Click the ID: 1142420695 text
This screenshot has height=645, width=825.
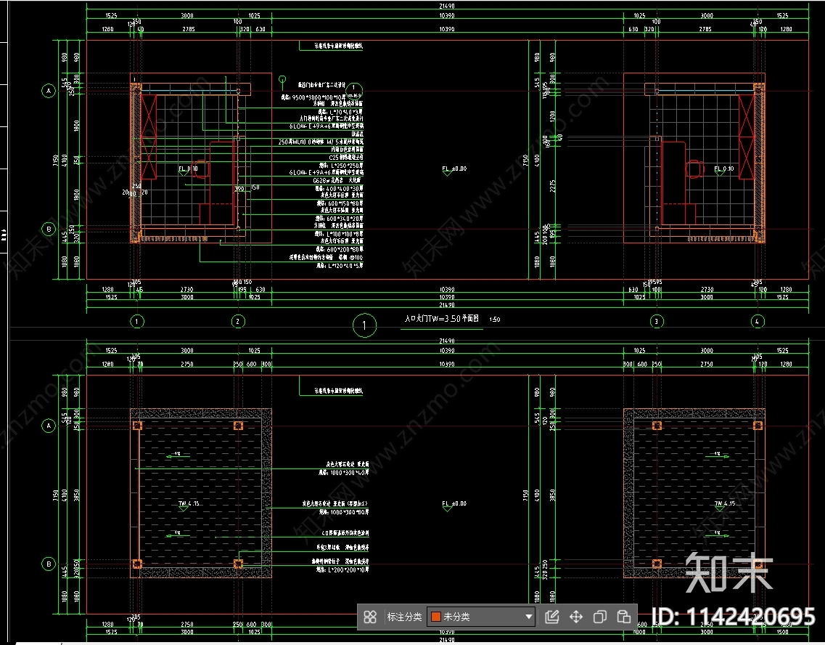734,617
